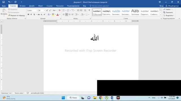Switch to the Макет tab
Screen dimensions: 181x101
click(x=40, y=6)
